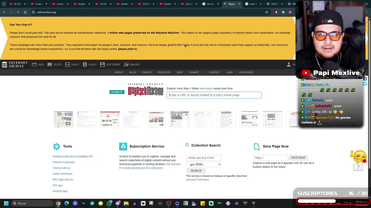Open the PROJECTS menu item

(164, 72)
